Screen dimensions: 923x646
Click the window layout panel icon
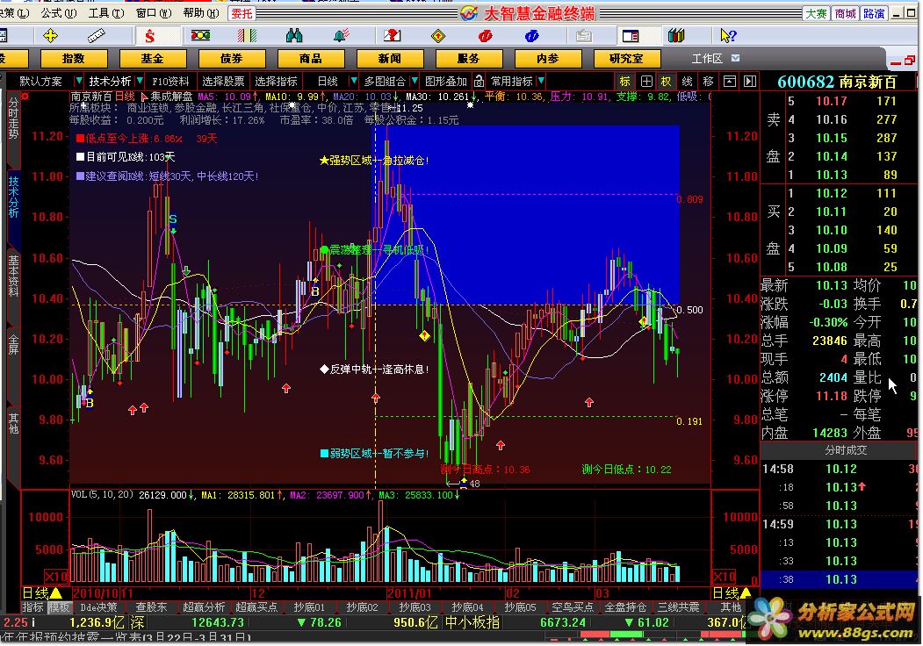coord(631,36)
